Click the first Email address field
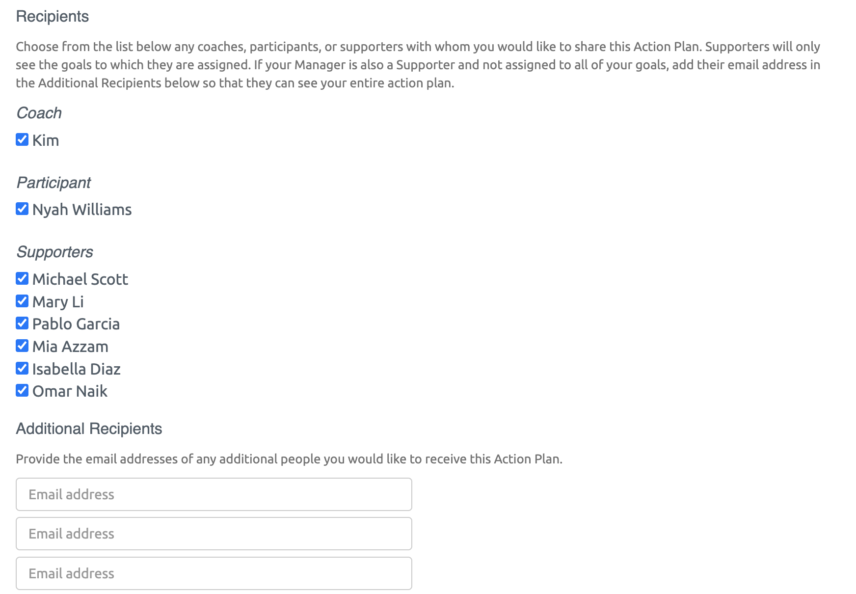Viewport: 856px width, 594px height. (214, 494)
